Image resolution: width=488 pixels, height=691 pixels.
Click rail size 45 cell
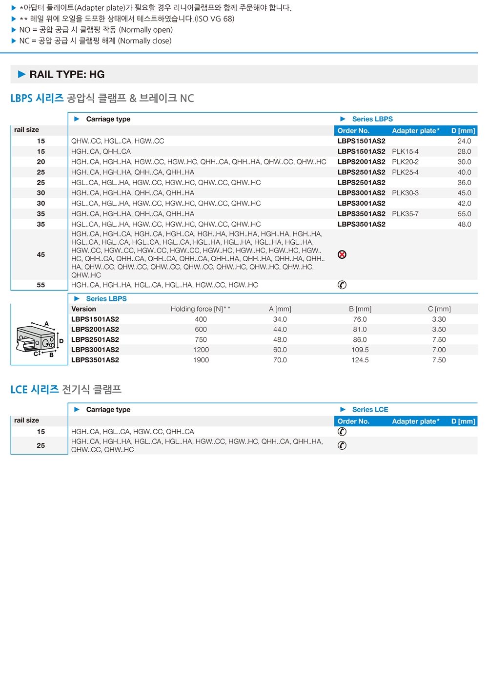point(41,254)
